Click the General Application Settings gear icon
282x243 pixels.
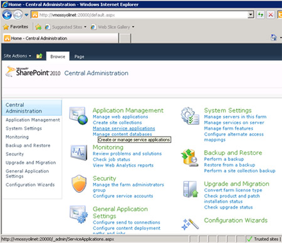[x=78, y=214]
